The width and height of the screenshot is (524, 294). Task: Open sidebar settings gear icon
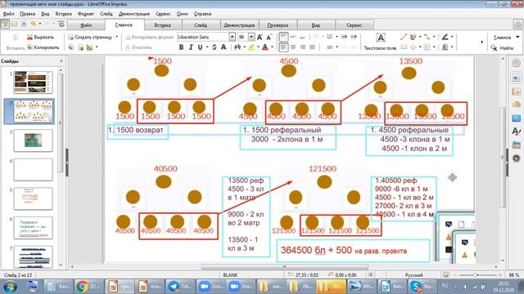coord(516,63)
